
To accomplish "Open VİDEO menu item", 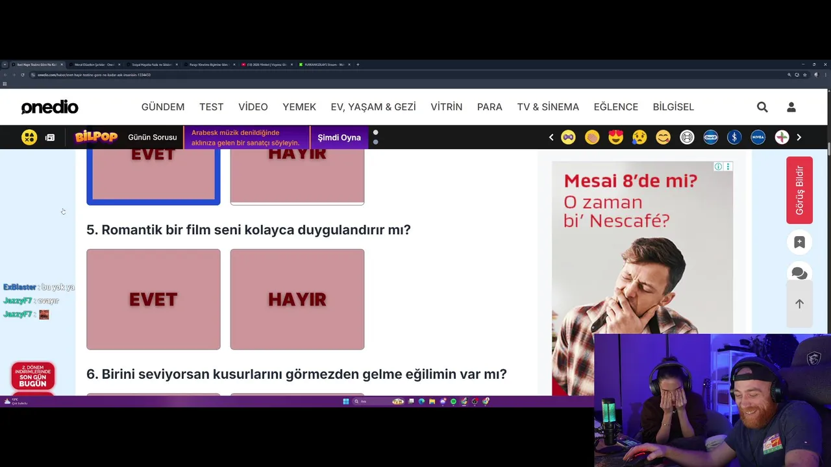I will (253, 107).
